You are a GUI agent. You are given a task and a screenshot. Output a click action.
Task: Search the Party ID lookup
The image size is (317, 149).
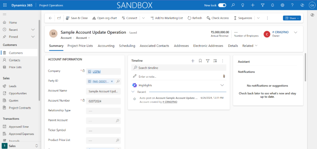point(118,81)
